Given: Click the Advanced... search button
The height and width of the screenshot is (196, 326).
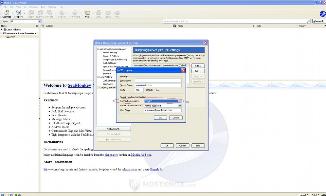Looking at the screenshot, I should pos(319,21).
